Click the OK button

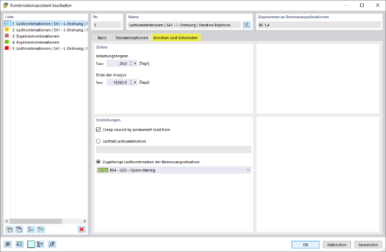click(x=306, y=244)
